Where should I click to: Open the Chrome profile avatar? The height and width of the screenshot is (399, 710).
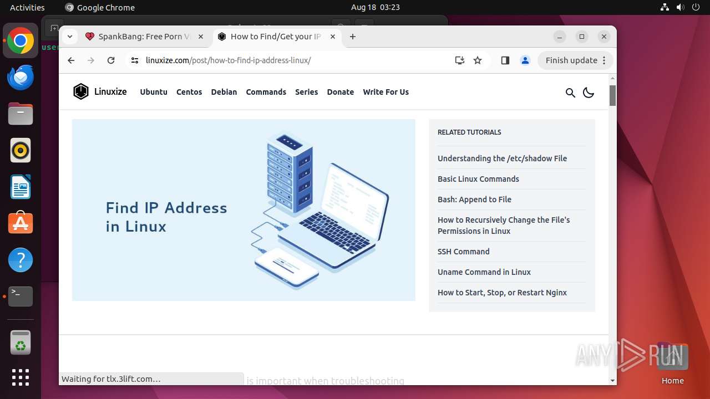[x=525, y=60]
